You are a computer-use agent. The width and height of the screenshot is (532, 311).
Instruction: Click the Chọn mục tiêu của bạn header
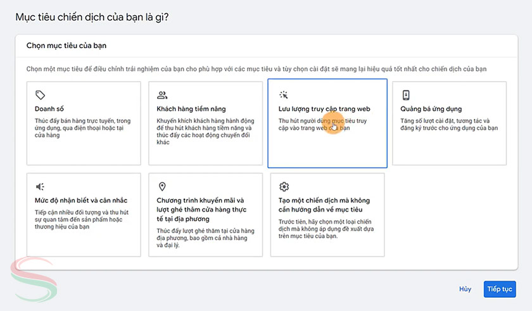pos(70,46)
